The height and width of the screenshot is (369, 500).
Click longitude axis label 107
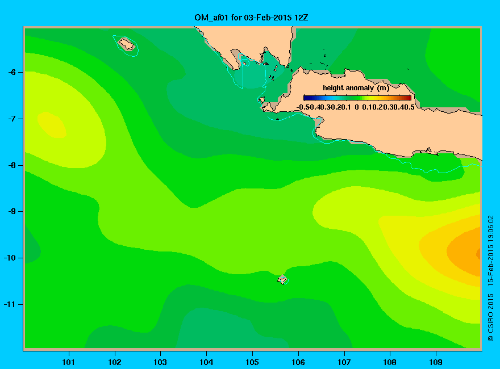344,362
